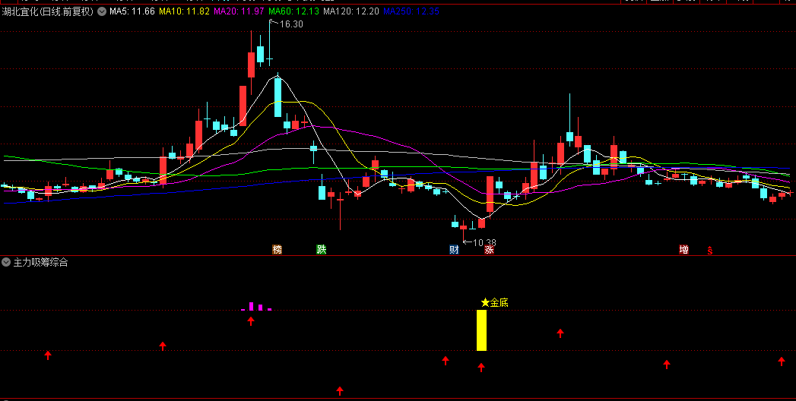Image resolution: width=796 pixels, height=401 pixels.
Task: Click the tall yellow 金底 signal bar
Action: pyautogui.click(x=481, y=330)
